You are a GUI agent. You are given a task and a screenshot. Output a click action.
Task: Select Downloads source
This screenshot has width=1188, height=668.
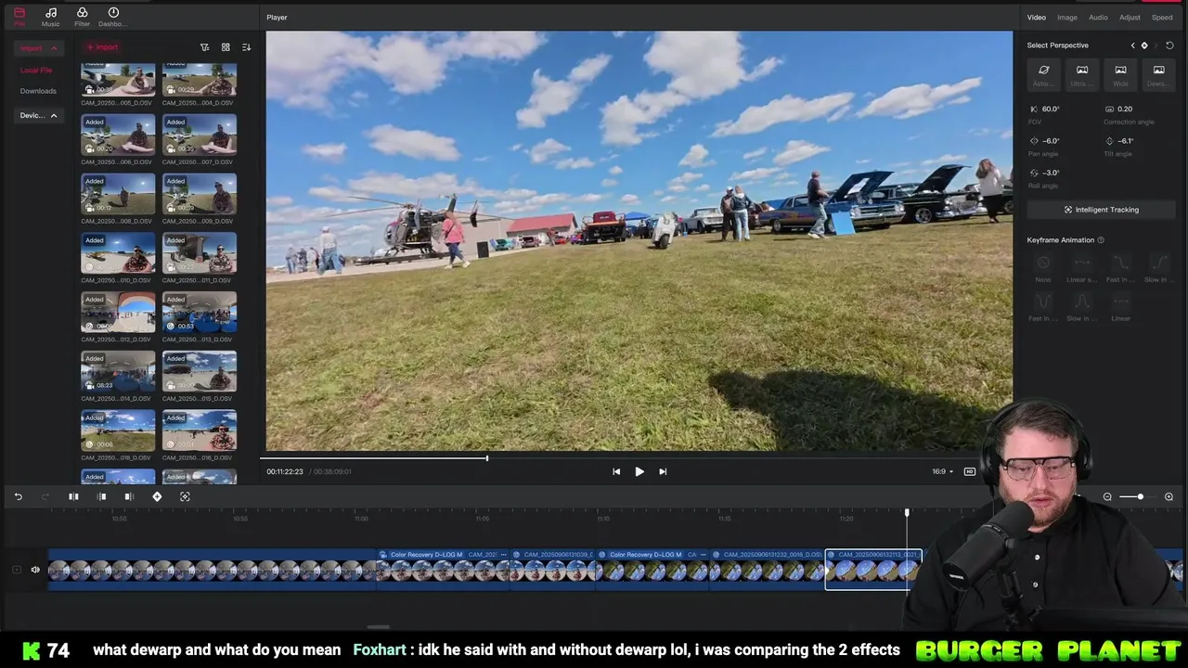point(38,91)
